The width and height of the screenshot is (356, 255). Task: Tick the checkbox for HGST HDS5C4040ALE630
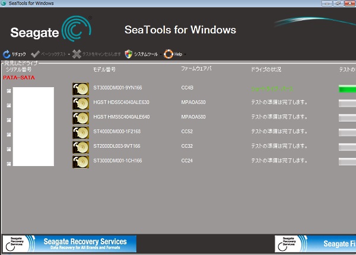pyautogui.click(x=8, y=106)
